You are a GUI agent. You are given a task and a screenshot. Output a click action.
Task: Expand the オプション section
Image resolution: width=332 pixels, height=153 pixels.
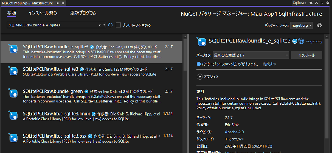(199, 77)
